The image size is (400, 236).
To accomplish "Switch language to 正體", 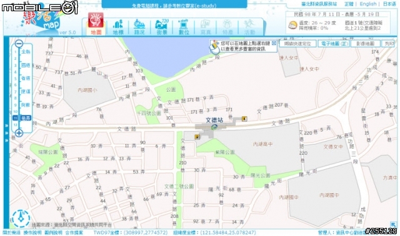I will coord(349,4).
